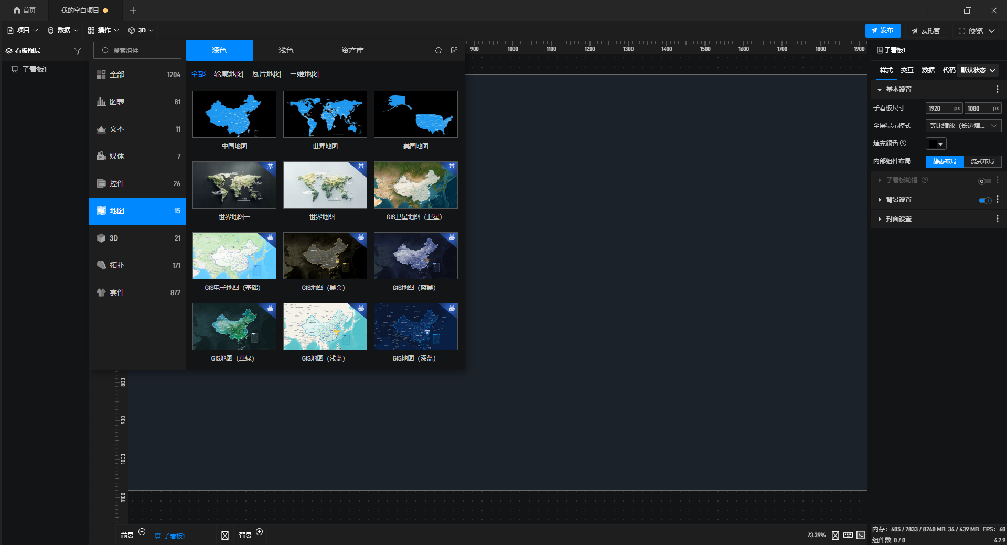Open the 填充颜色 color swatch
Screen dimensions: 1007x545
(x=936, y=144)
